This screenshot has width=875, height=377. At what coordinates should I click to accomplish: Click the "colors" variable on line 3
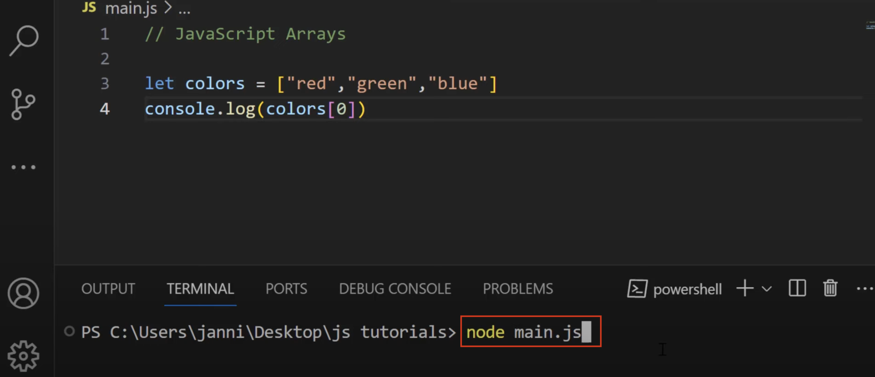pyautogui.click(x=215, y=84)
